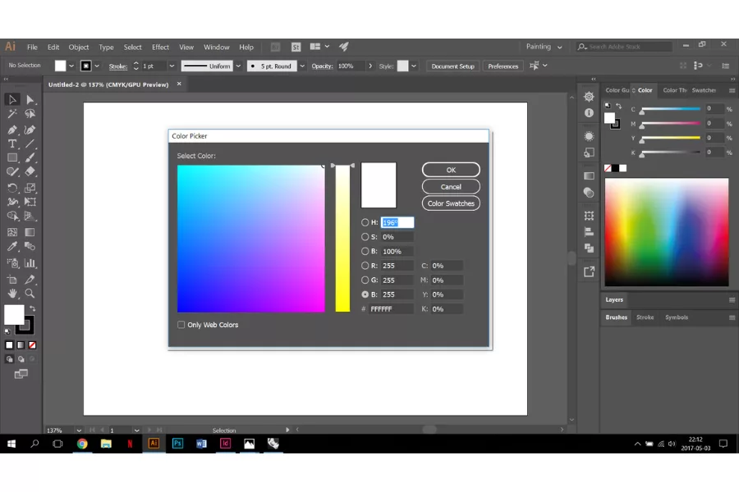The image size is (739, 492).
Task: Open the 5 pt. Round brush dropdown
Action: coord(302,66)
